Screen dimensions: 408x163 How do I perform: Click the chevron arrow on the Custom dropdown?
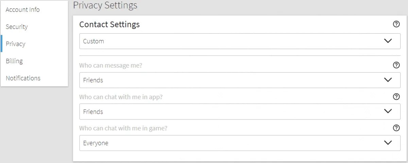pos(388,41)
